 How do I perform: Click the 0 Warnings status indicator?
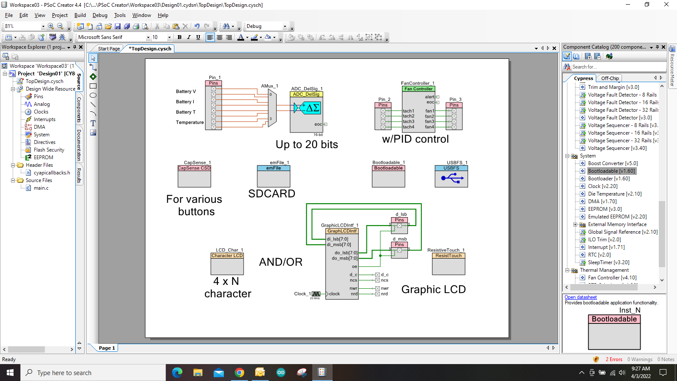click(640, 359)
